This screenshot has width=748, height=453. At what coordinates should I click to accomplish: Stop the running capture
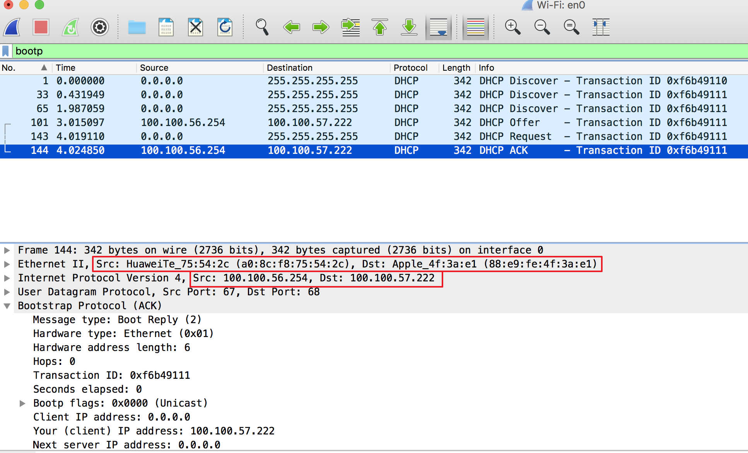pyautogui.click(x=41, y=27)
